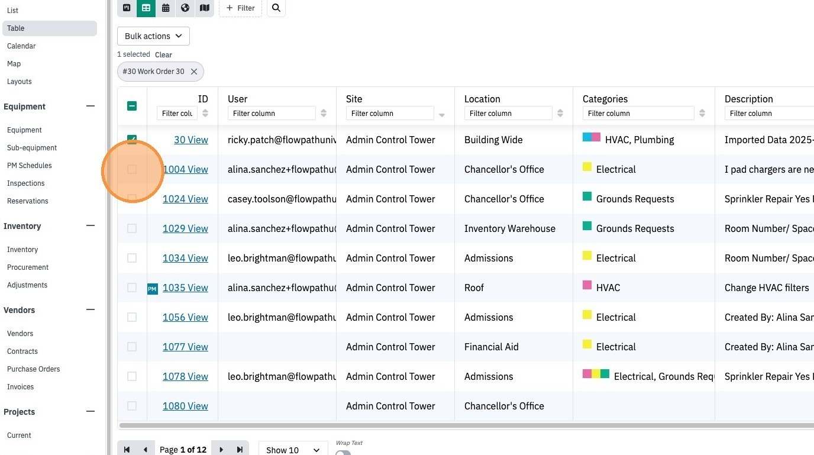Tick the checkbox for work order 1056

132,317
